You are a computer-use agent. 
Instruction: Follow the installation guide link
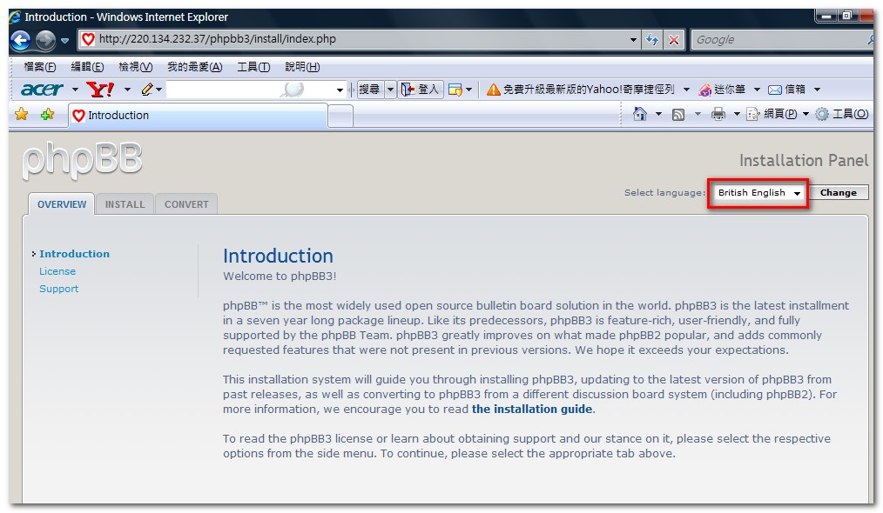tap(532, 410)
